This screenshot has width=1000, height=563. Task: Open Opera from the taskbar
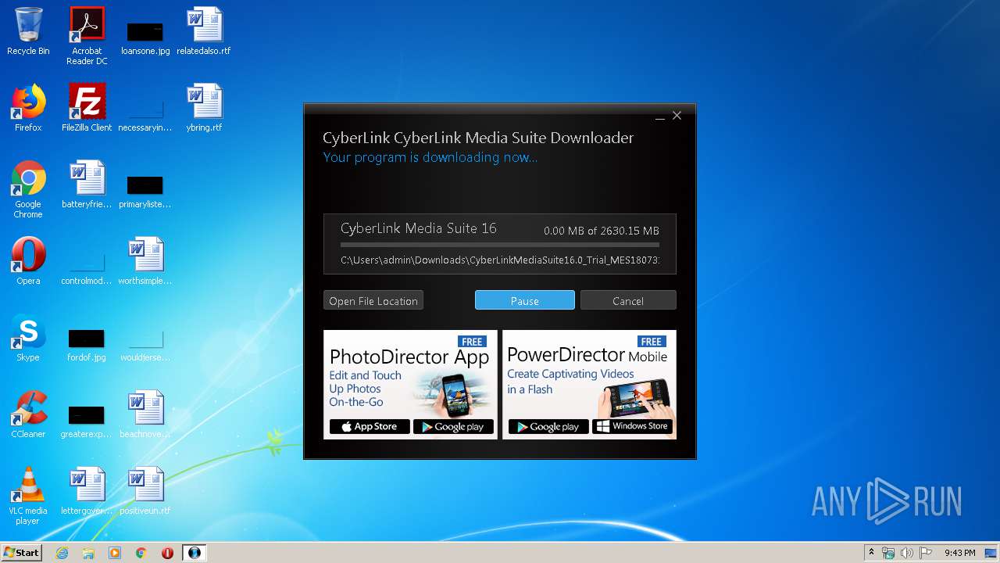[167, 553]
